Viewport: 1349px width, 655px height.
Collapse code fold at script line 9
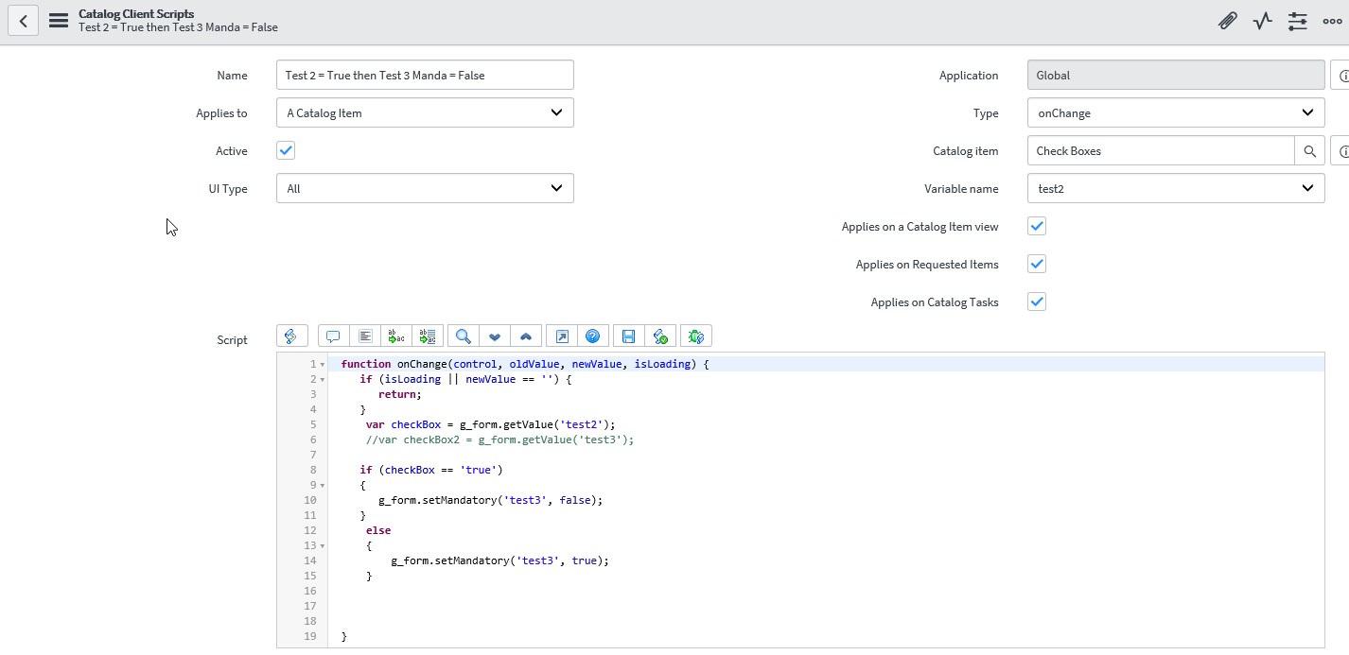click(323, 486)
